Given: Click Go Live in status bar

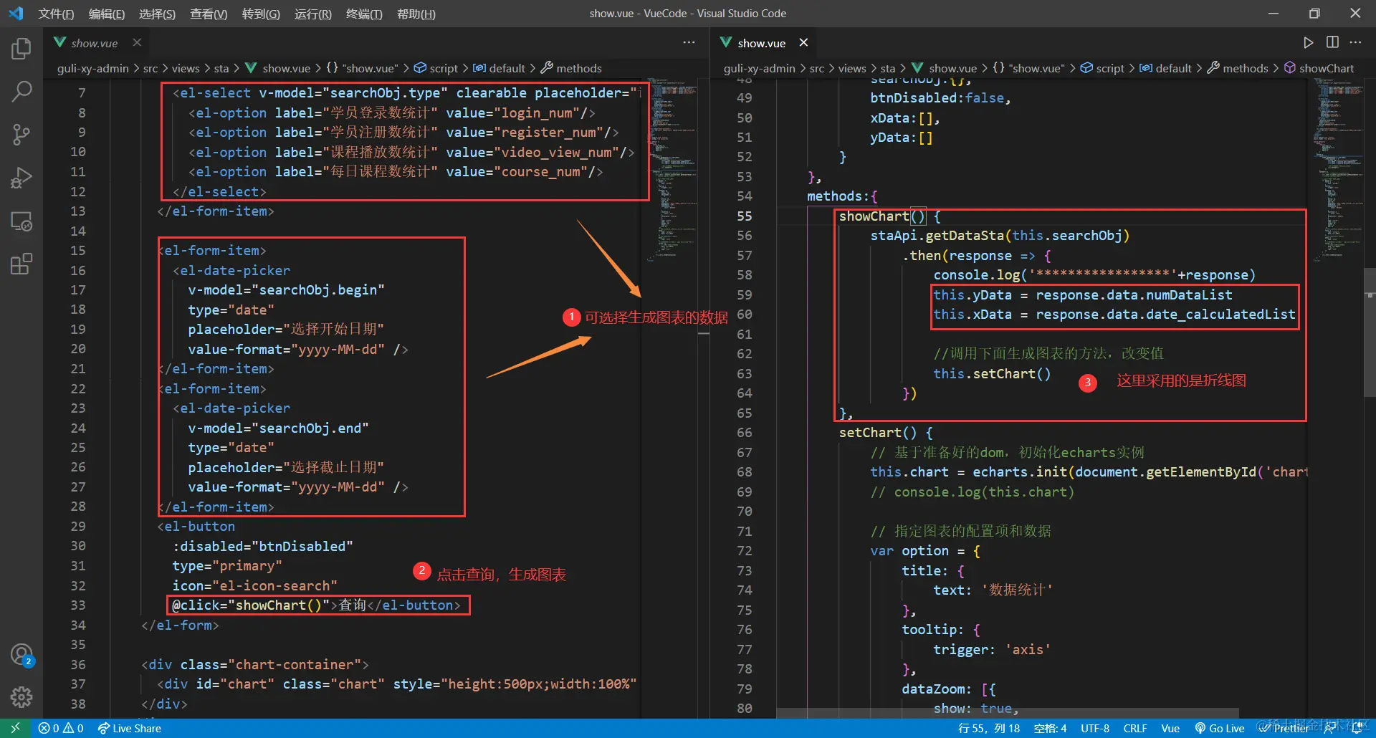Looking at the screenshot, I should (1220, 728).
